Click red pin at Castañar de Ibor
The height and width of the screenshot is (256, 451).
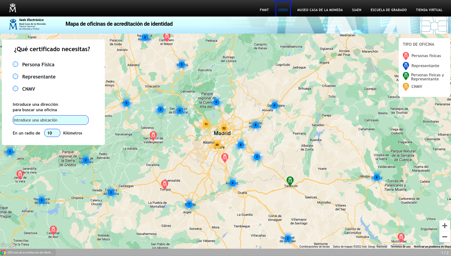coord(53,230)
